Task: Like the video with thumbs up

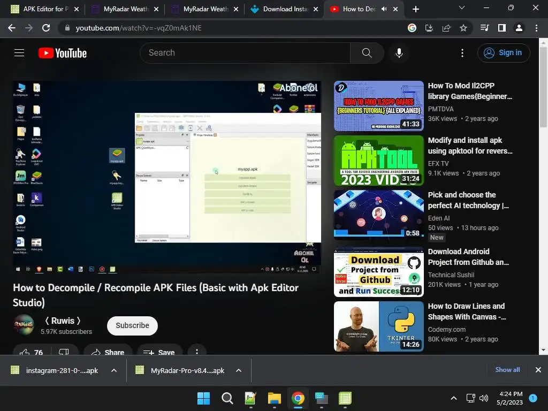Action: click(x=32, y=351)
